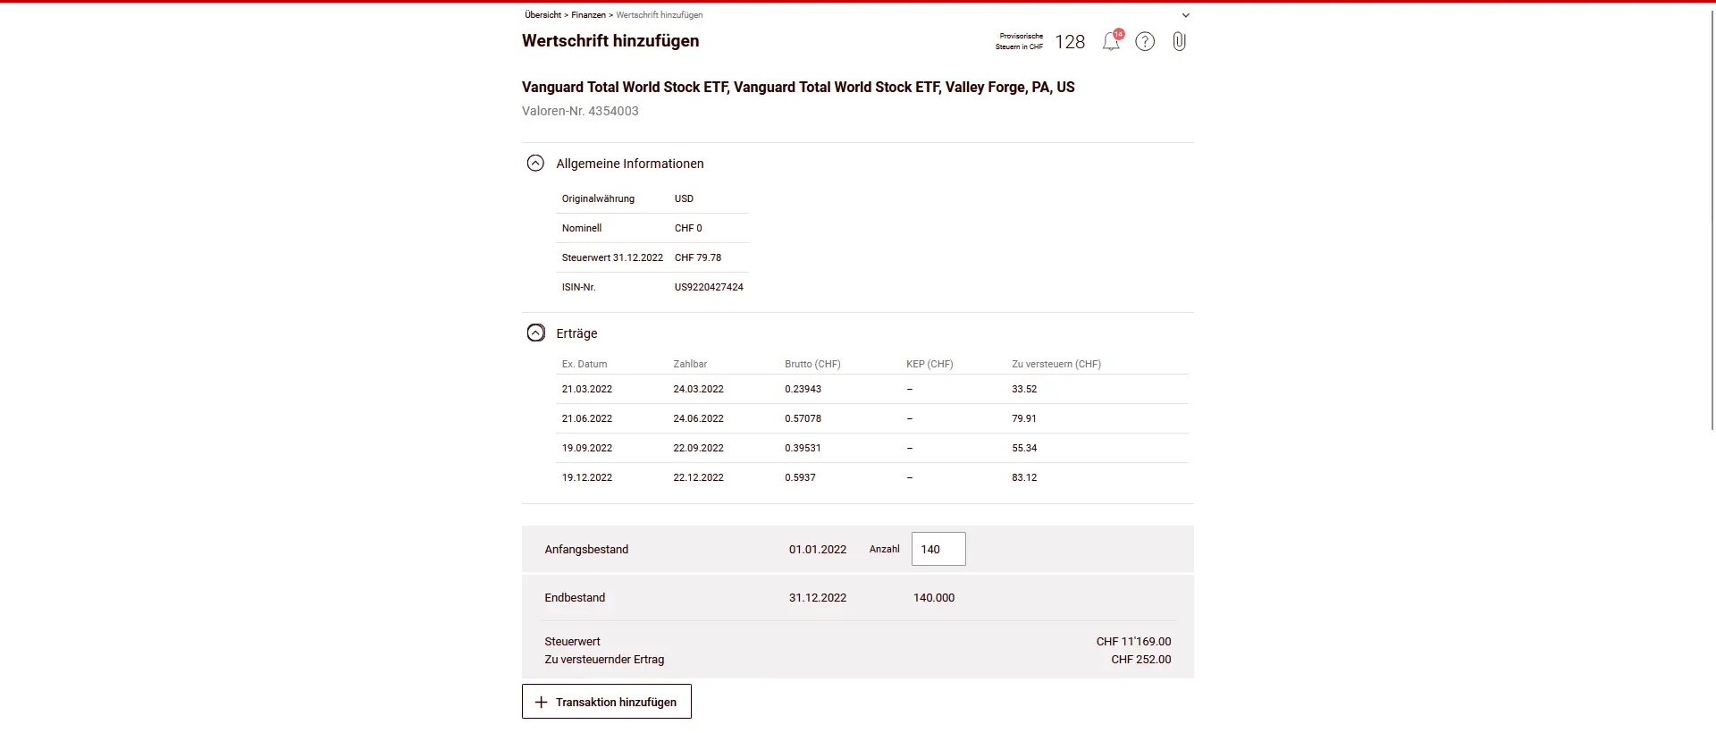Collapse the Allgemeine Informationen section
Viewport: 1716px width, 733px height.
coord(535,164)
